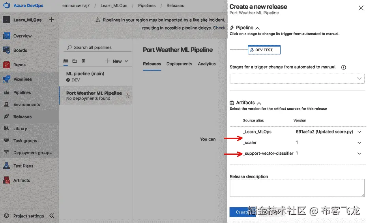The image size is (367, 223).
Task: Click emmanuelraj7 breadcrumb
Action: point(76,6)
